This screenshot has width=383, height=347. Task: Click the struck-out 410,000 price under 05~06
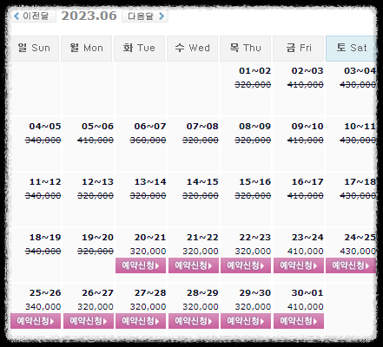pyautogui.click(x=96, y=140)
